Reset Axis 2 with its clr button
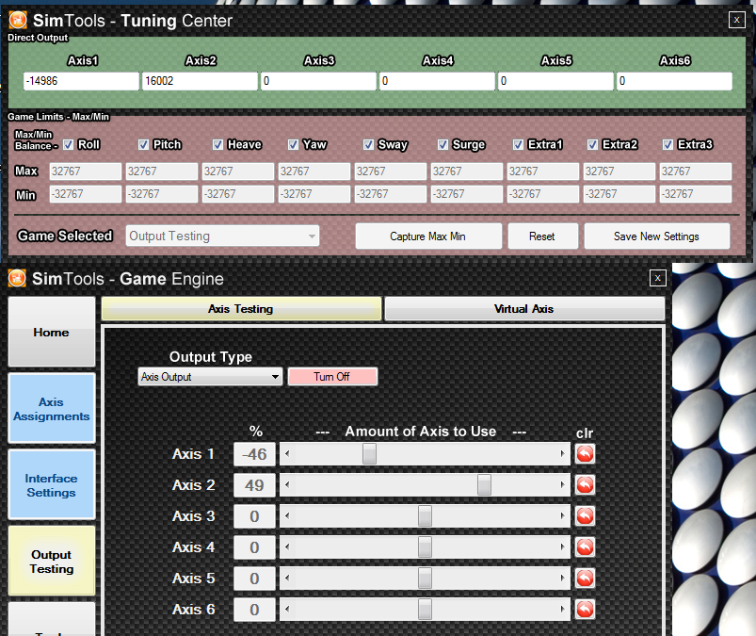 (x=585, y=485)
